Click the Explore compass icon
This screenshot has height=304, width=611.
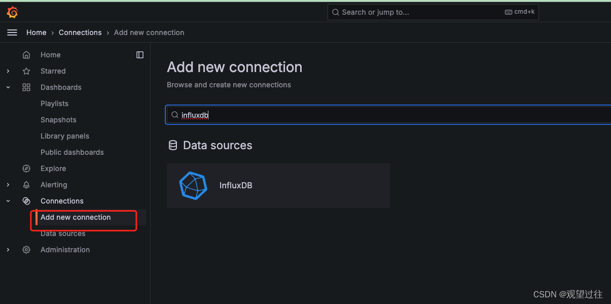[x=26, y=168]
